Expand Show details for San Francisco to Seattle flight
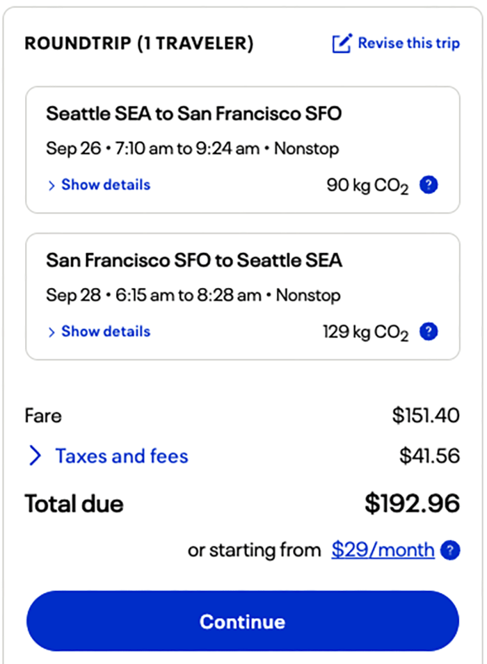487x664 pixels. tap(105, 332)
